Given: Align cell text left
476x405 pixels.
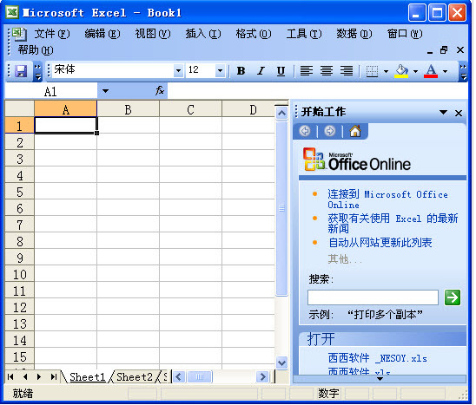Looking at the screenshot, I should [307, 71].
